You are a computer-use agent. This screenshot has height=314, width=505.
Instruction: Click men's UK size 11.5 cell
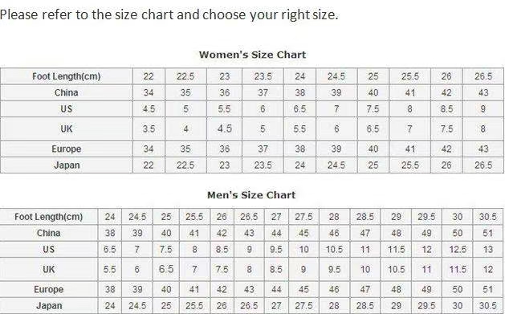tap(458, 269)
